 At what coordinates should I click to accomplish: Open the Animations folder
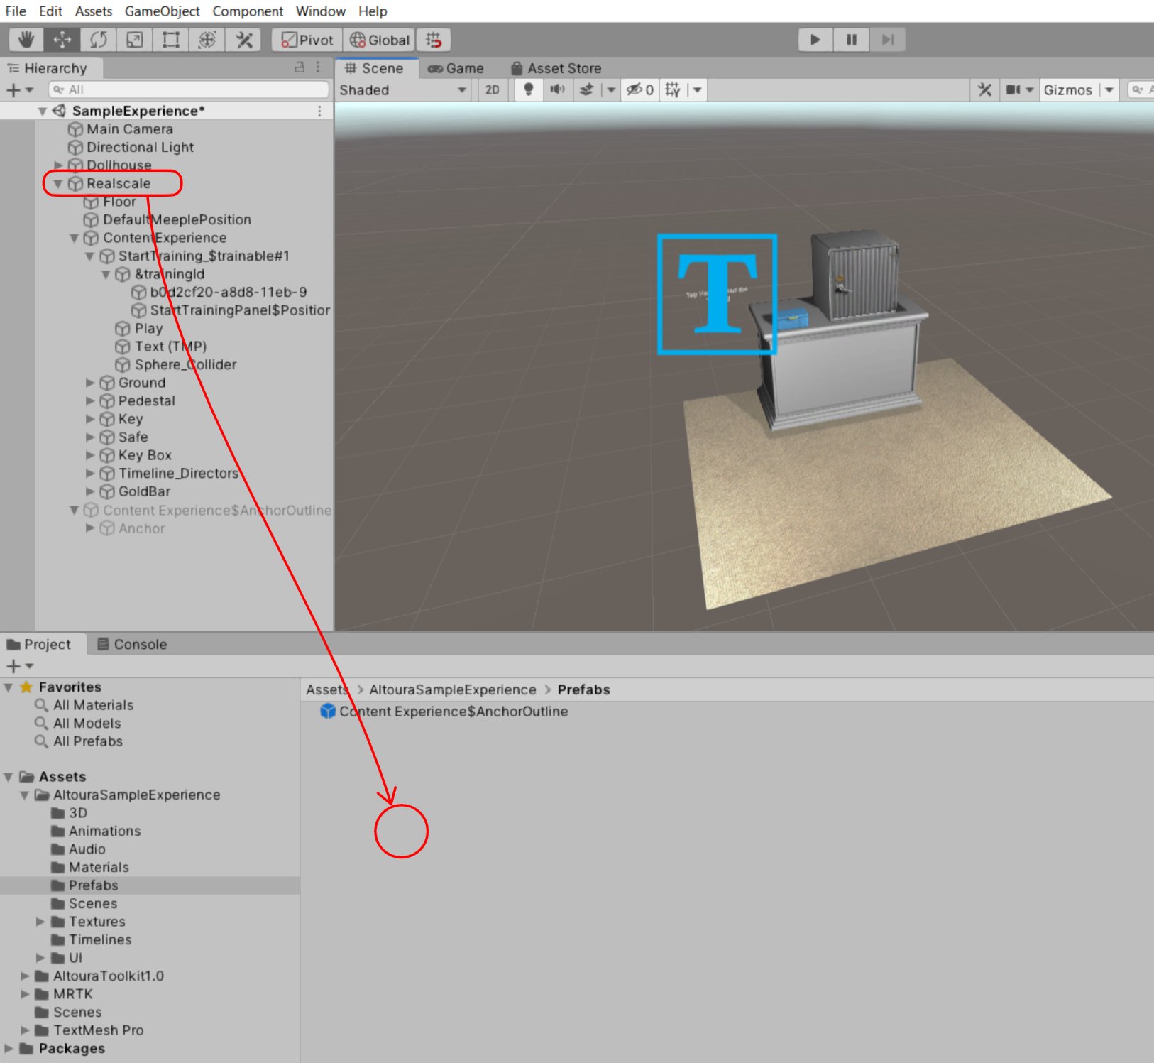coord(104,831)
